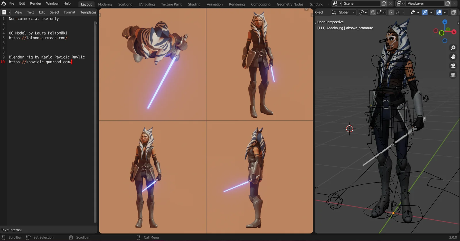Switch to the Scripting workspace tab
This screenshot has height=241, width=460.
tap(317, 4)
